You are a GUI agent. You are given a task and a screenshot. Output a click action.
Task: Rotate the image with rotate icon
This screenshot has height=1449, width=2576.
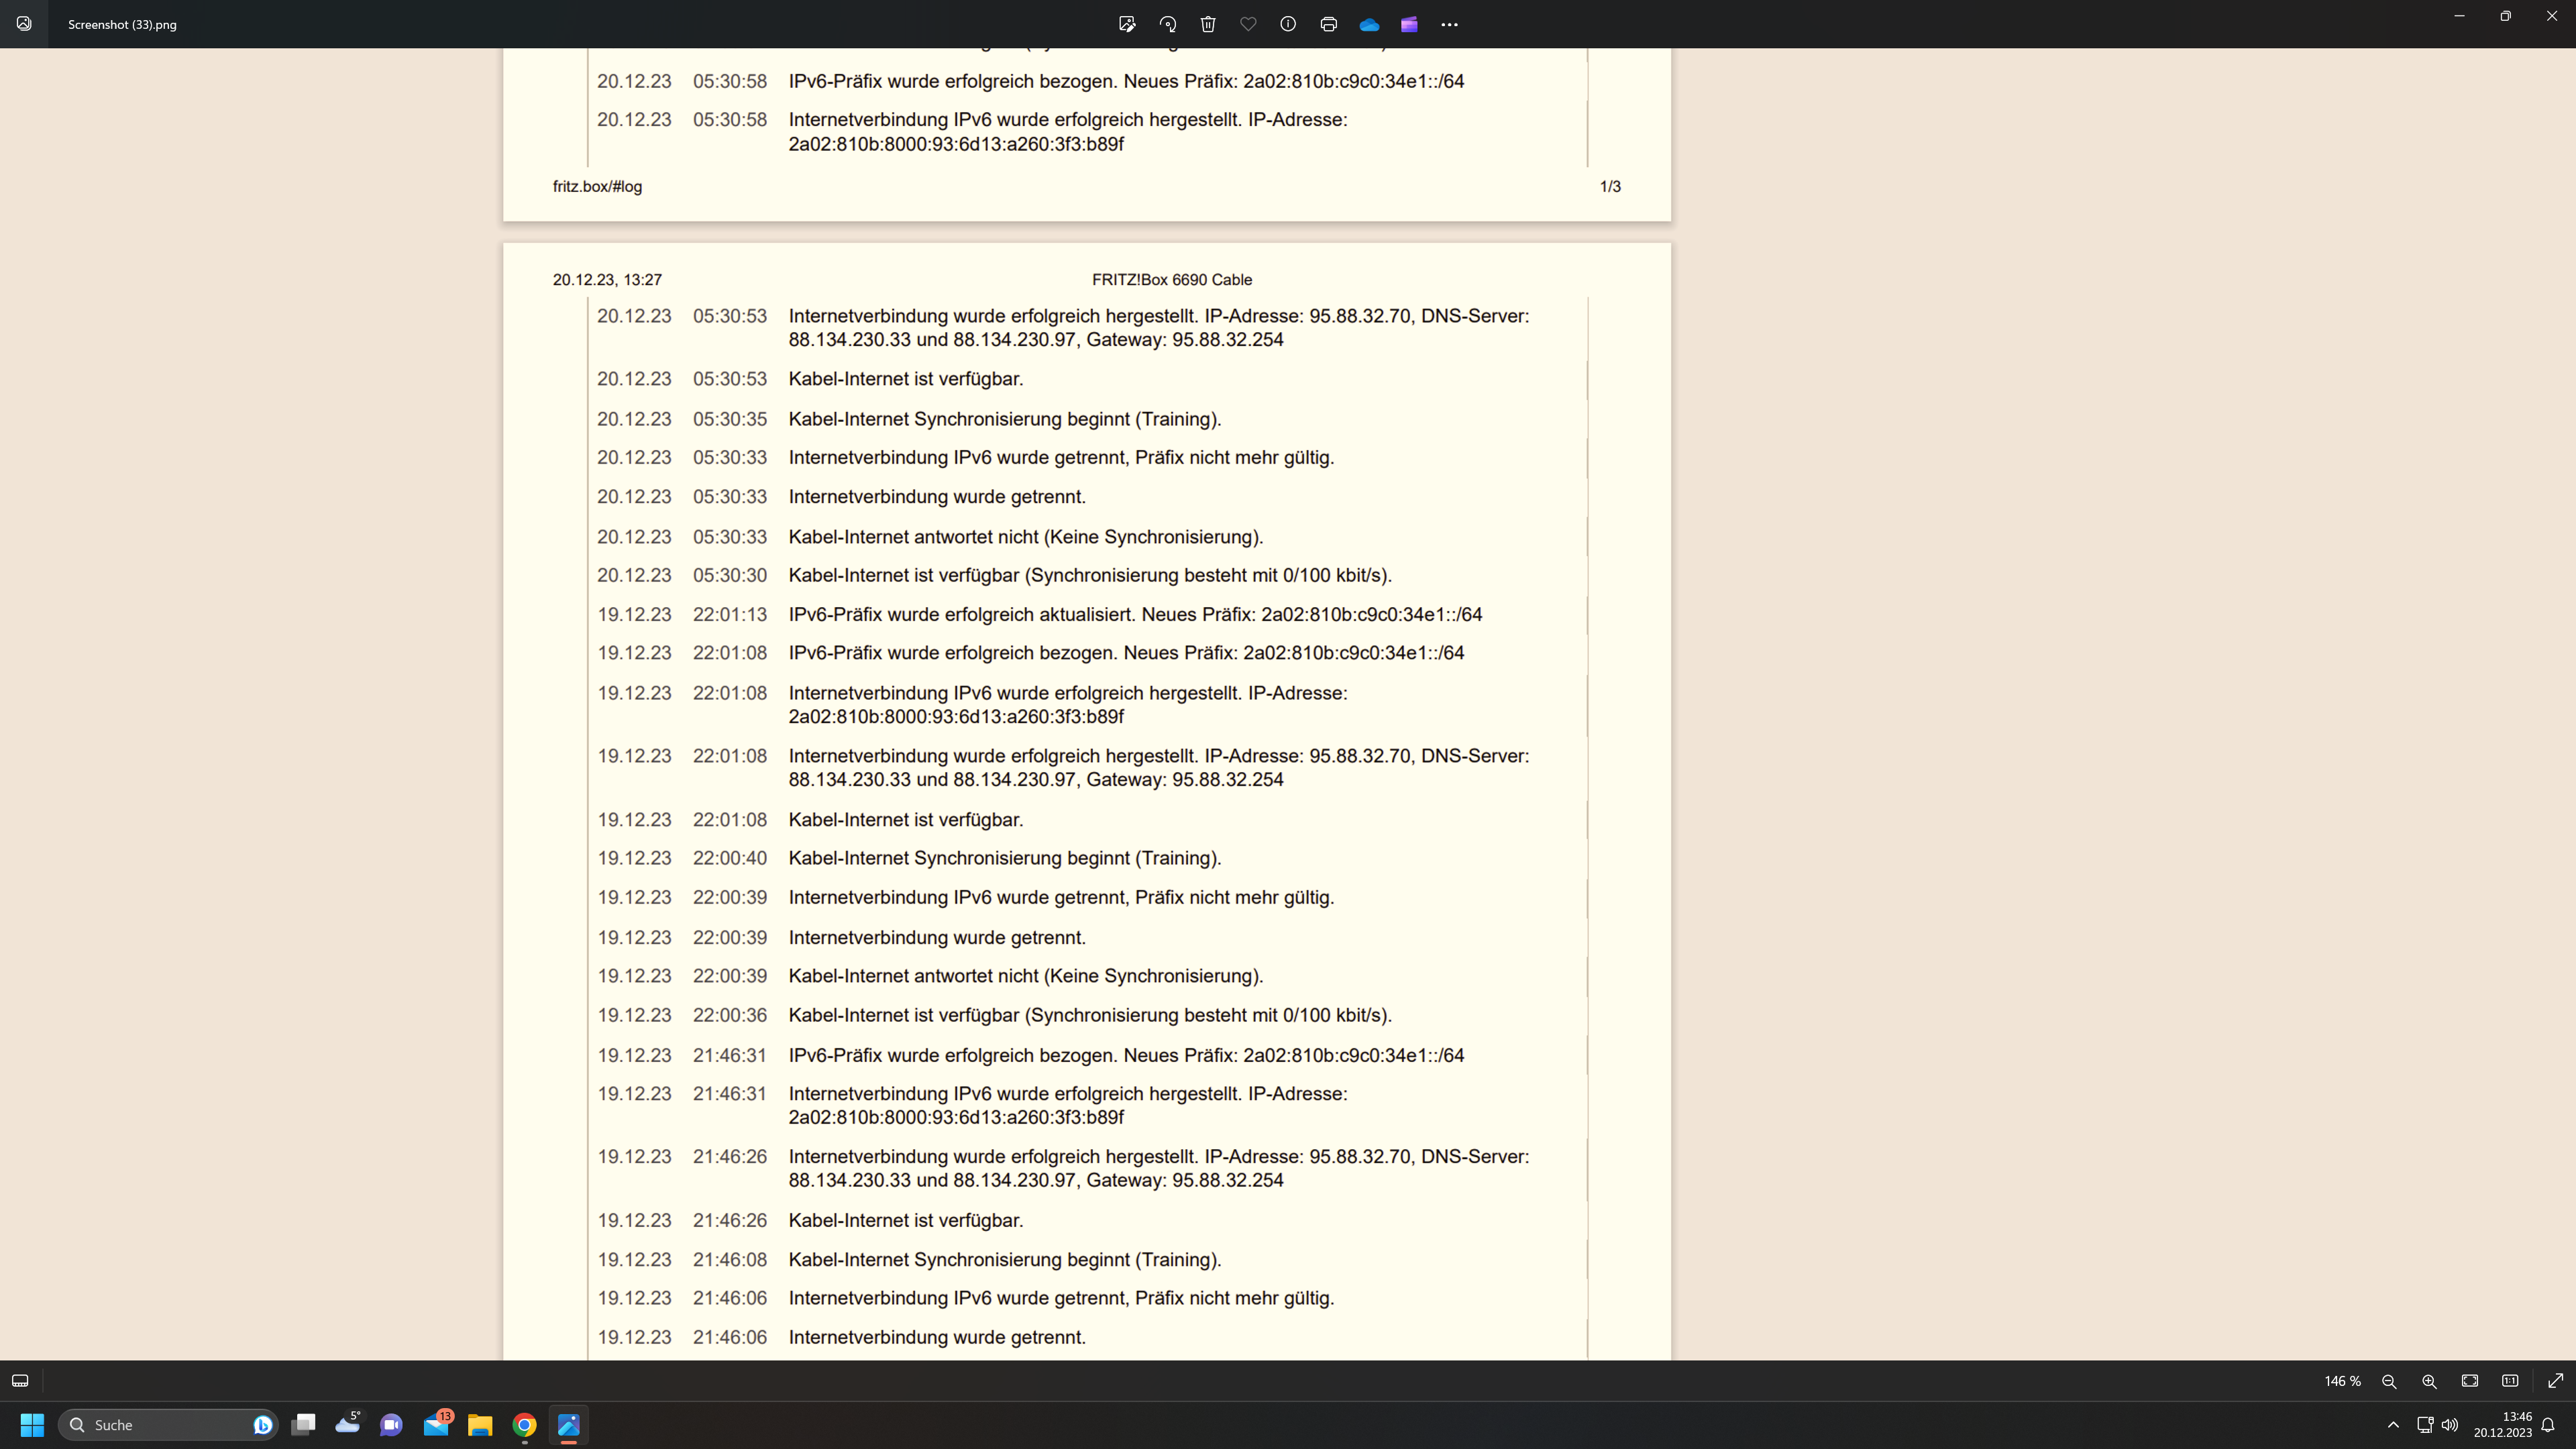(1167, 24)
